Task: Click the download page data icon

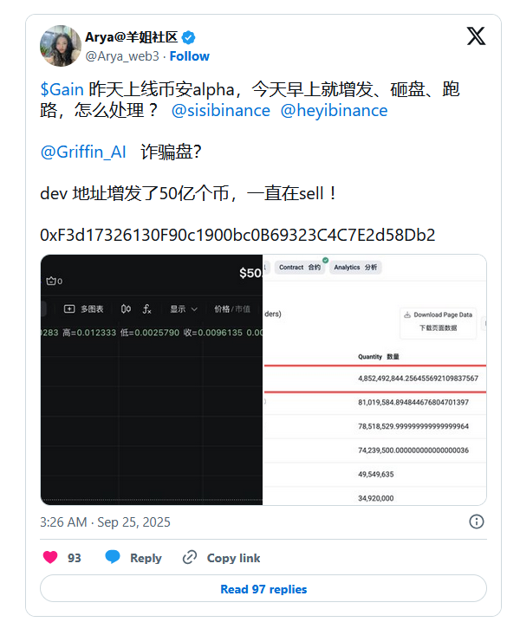Action: (x=407, y=314)
